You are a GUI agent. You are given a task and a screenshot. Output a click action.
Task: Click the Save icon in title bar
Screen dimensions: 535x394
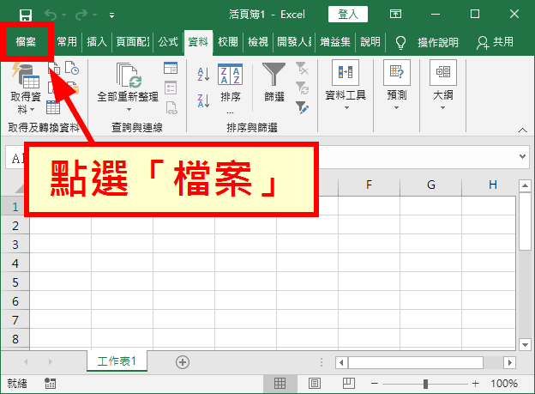point(26,15)
